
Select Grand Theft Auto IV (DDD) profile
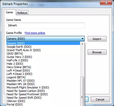[43, 50]
